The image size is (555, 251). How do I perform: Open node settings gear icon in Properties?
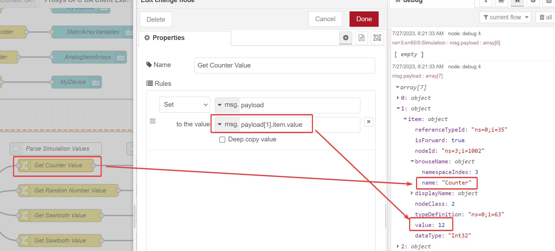[346, 38]
